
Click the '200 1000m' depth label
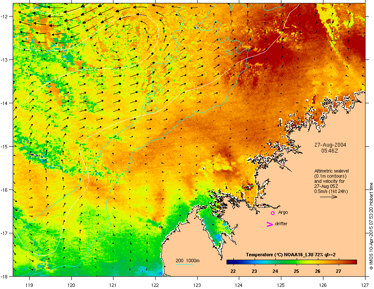[x=187, y=261]
